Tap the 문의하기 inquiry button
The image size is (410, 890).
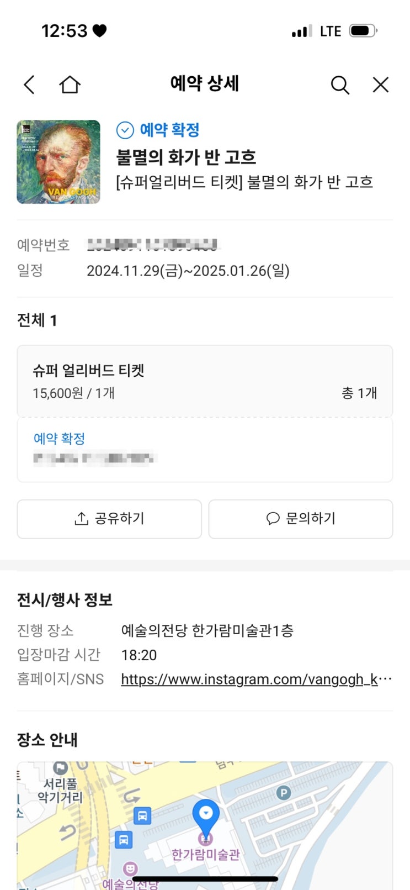[x=301, y=519]
